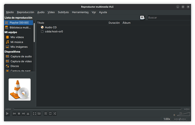Select Captura de vídeo device
Viewport: 195px width, 125px height.
[x=19, y=61]
